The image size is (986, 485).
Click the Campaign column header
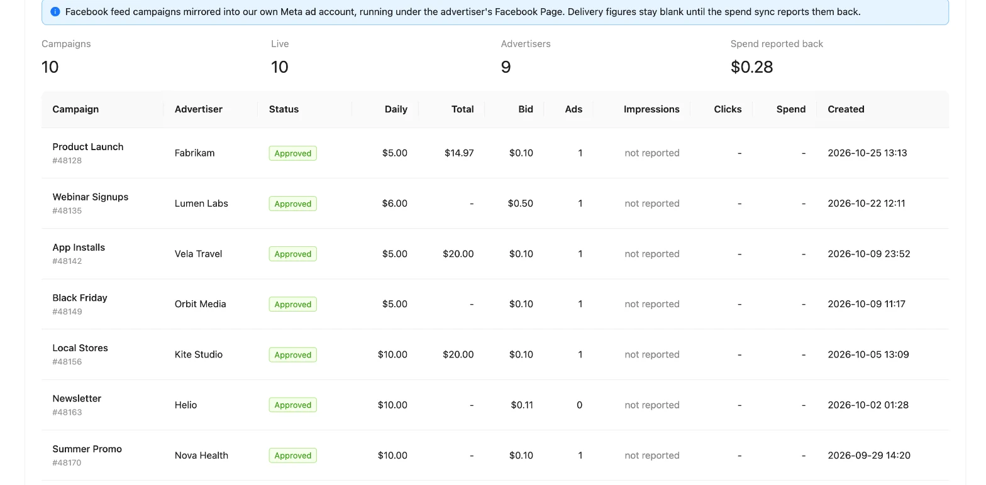[75, 109]
